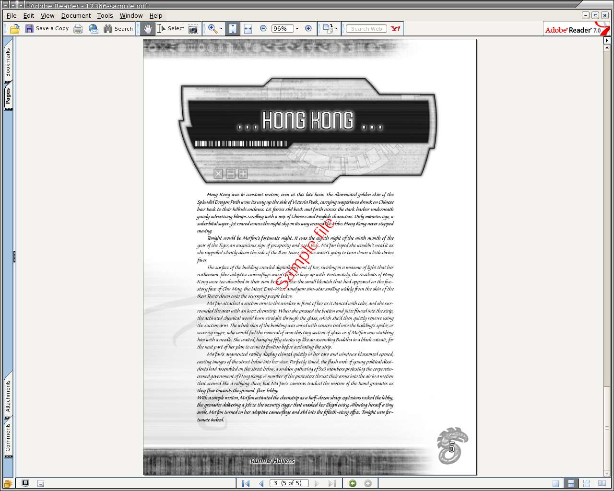The width and height of the screenshot is (614, 491).
Task: Click the Fit Width icon
Action: click(248, 29)
